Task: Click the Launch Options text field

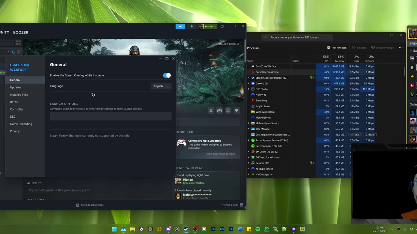Action: click(x=111, y=116)
